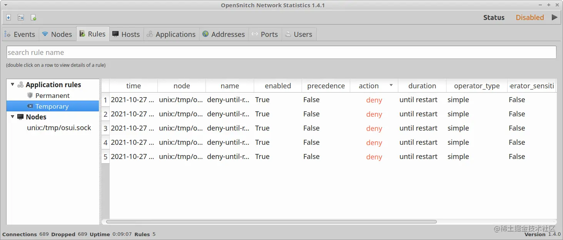Click the horizontal scrollbar below the table
This screenshot has width=563, height=240.
tap(271, 222)
